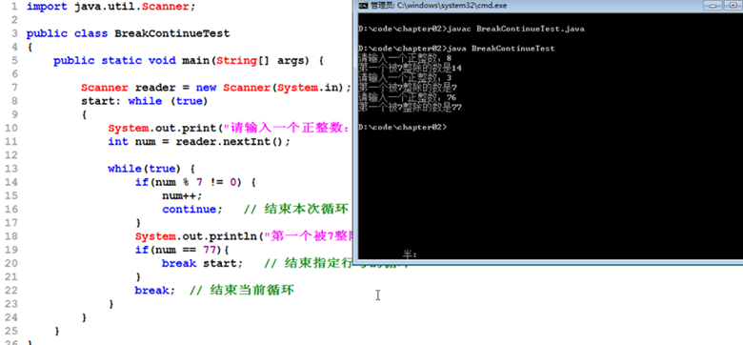Click the opening brace on line 4

pyautogui.click(x=30, y=47)
